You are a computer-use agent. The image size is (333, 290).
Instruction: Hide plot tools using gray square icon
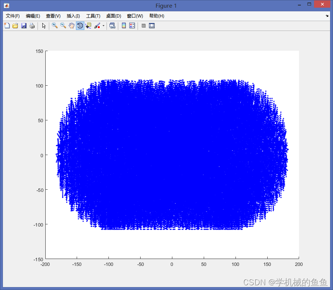pyautogui.click(x=143, y=26)
